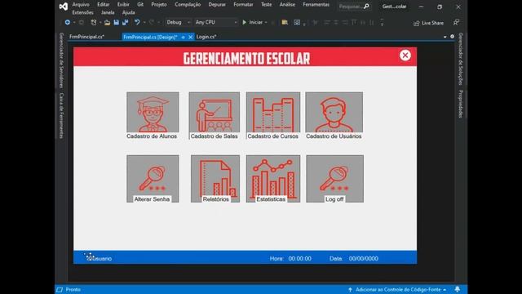Open Gerenciador de Soluções side panel
The height and width of the screenshot is (294, 522).
(461, 59)
